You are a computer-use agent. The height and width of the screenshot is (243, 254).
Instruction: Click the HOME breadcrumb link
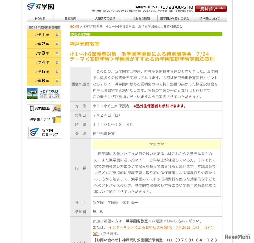point(74,26)
